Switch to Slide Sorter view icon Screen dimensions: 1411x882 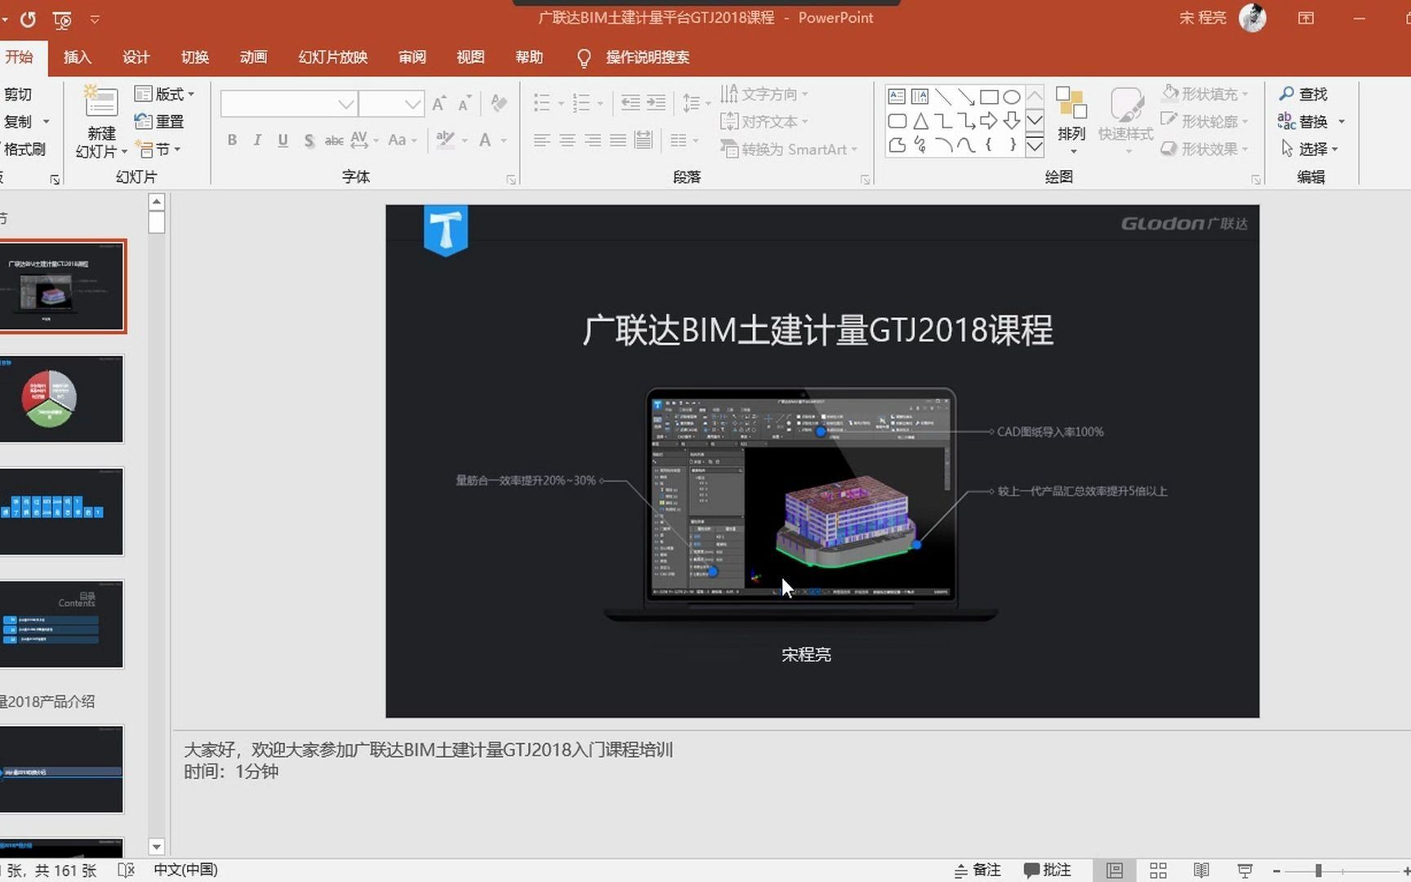pyautogui.click(x=1158, y=871)
